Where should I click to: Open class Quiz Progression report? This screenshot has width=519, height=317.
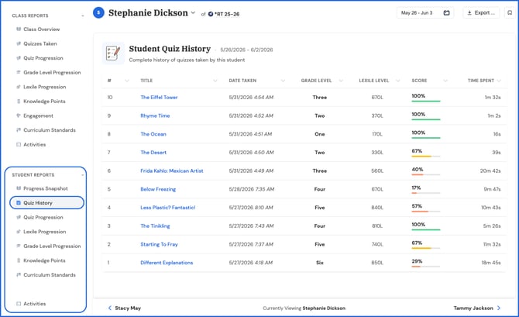43,58
